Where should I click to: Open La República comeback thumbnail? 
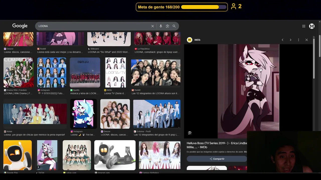(x=157, y=38)
